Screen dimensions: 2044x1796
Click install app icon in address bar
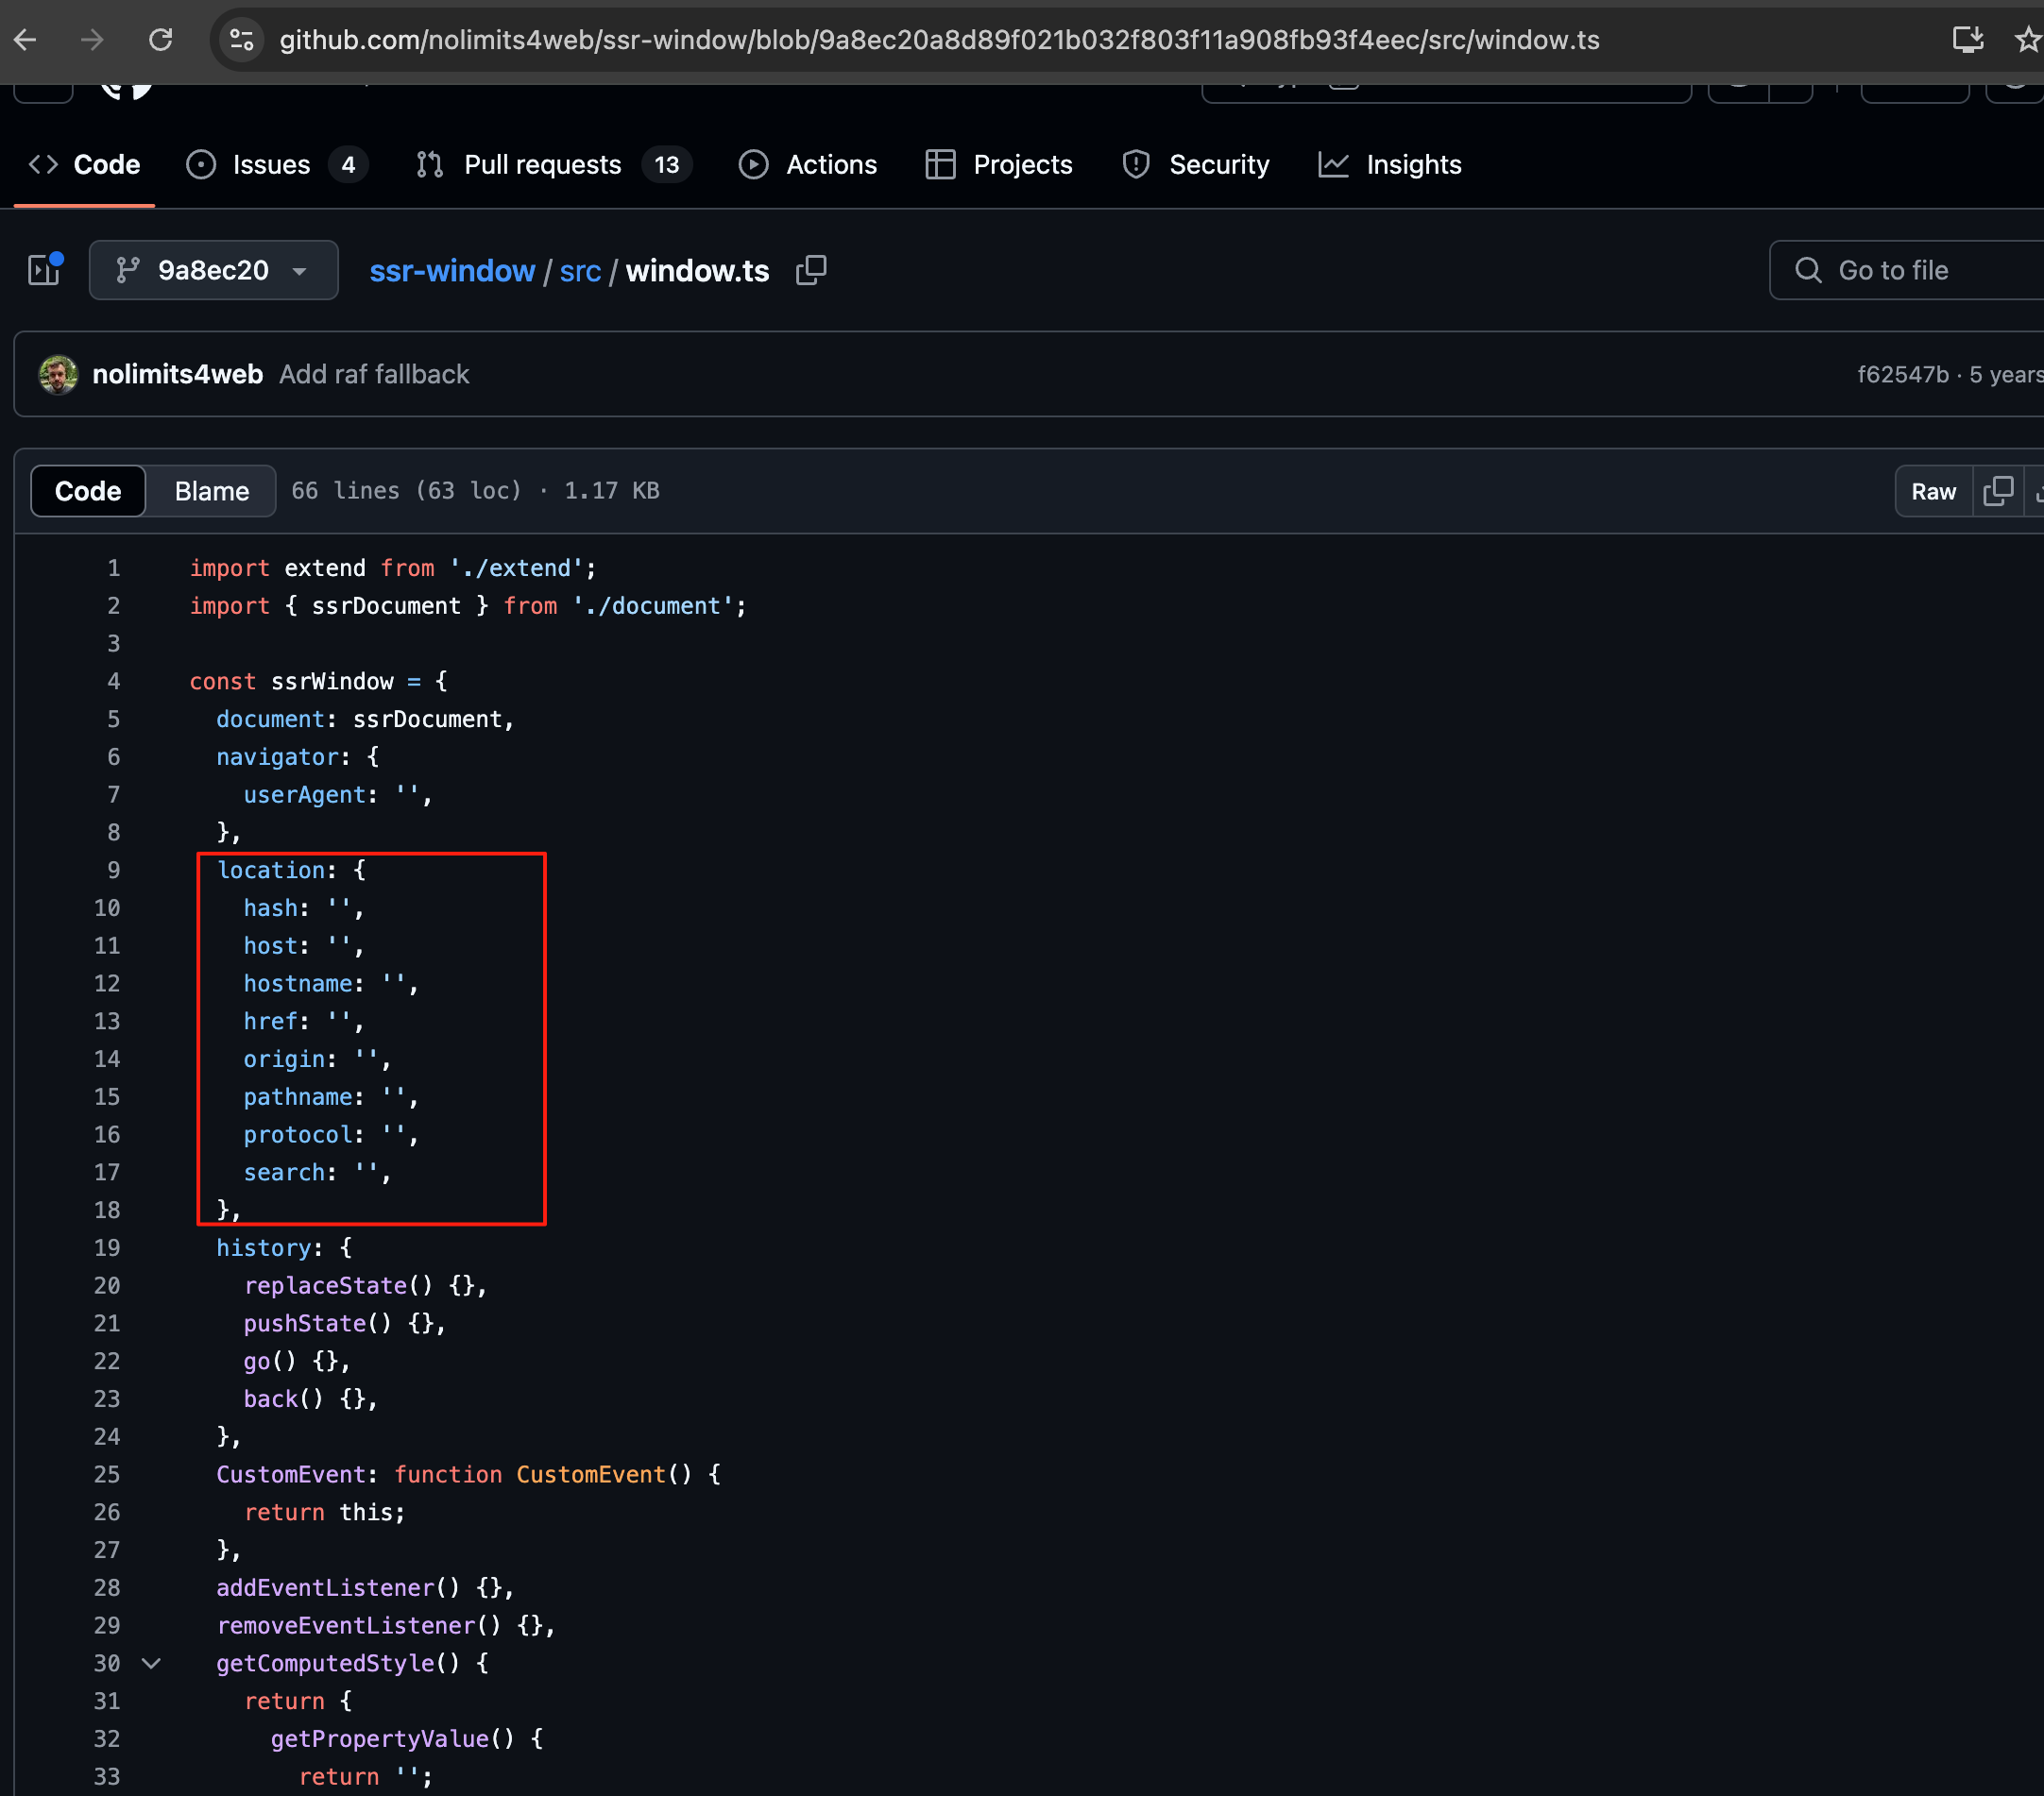tap(1967, 40)
